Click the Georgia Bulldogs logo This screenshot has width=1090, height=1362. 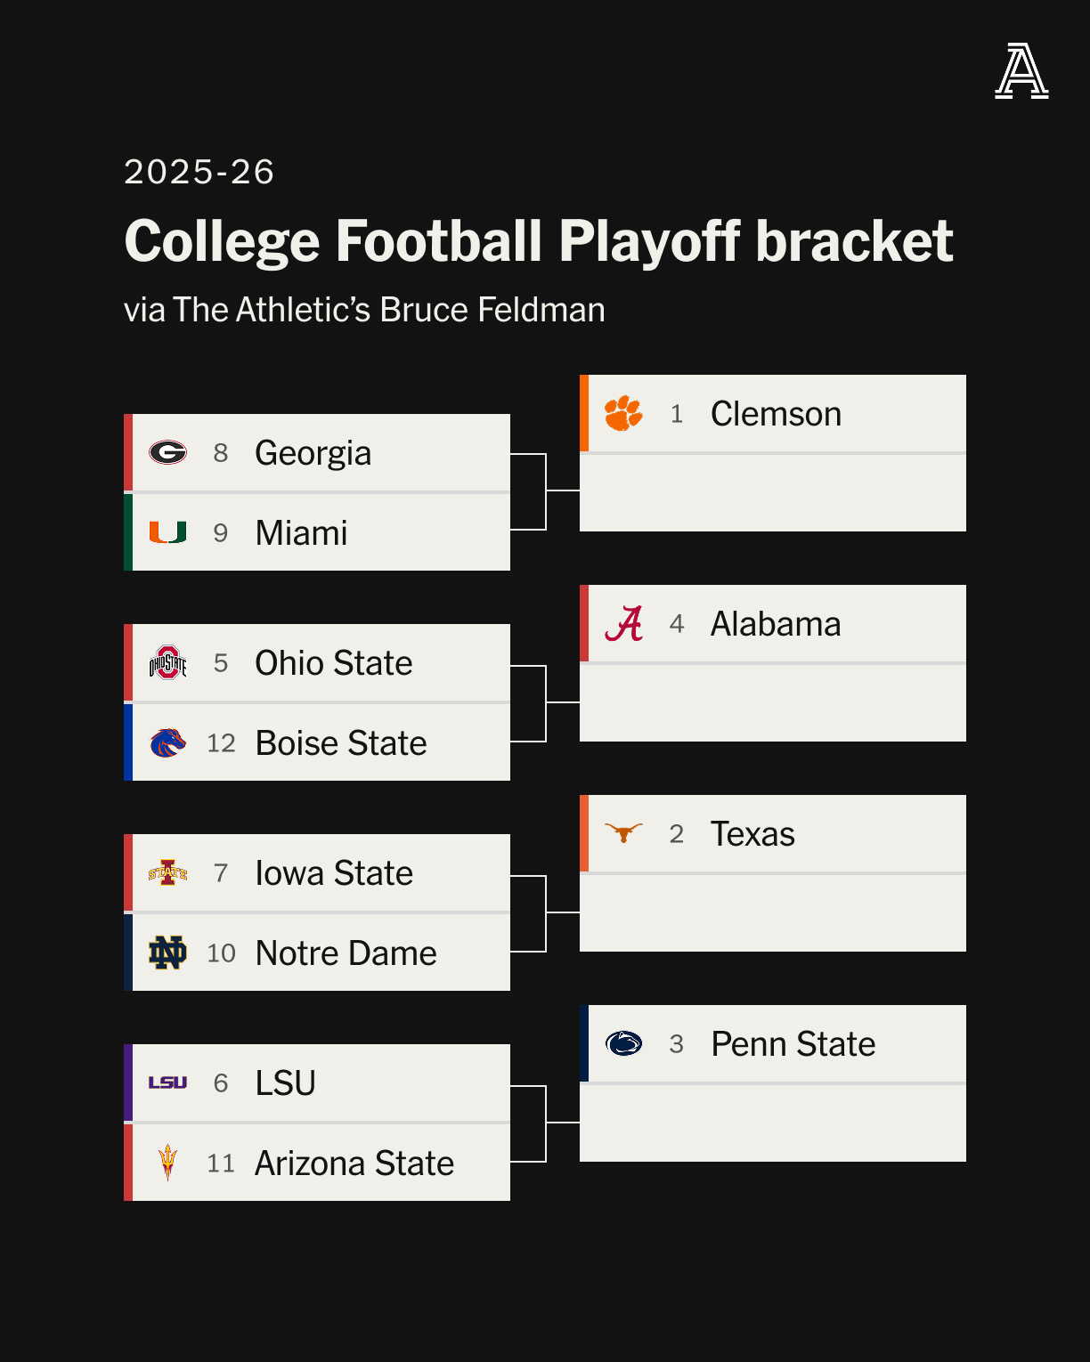[167, 453]
